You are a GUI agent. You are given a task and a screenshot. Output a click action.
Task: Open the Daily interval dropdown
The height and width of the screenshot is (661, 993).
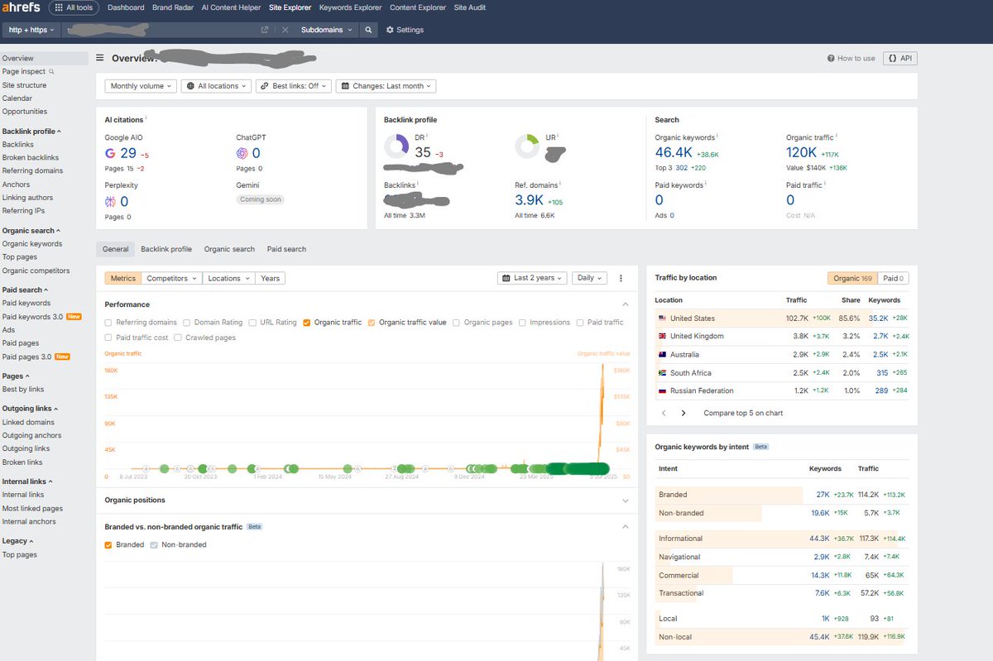pyautogui.click(x=588, y=278)
